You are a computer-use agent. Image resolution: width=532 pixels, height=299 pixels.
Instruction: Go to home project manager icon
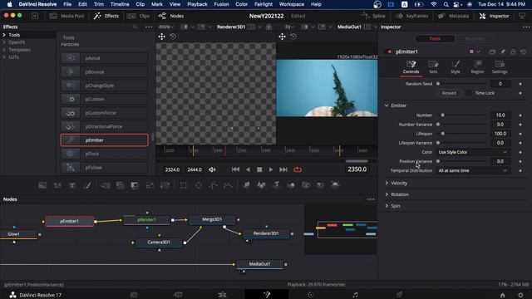(502, 295)
